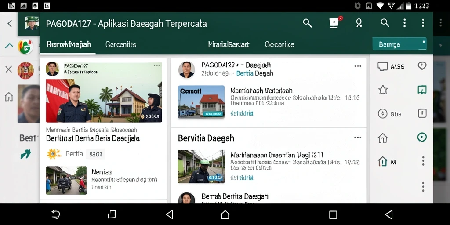Click the teal 'Bamge' button
The image size is (450, 225).
click(x=399, y=44)
